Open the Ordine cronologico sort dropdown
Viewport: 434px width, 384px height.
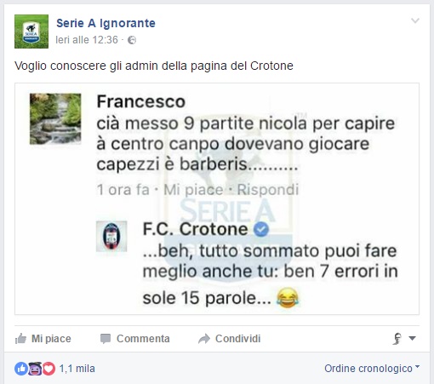[372, 369]
